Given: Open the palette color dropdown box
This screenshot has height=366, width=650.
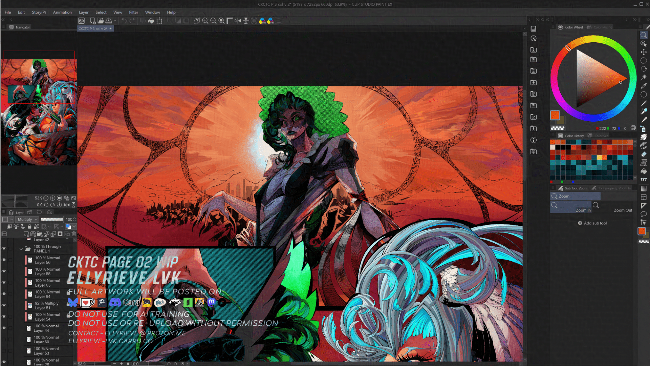Looking at the screenshot, I should 8,219.
